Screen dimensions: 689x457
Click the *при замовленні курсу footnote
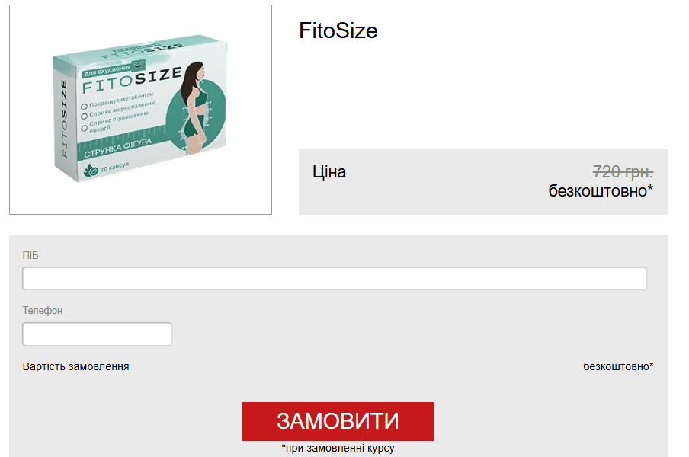pyautogui.click(x=338, y=448)
